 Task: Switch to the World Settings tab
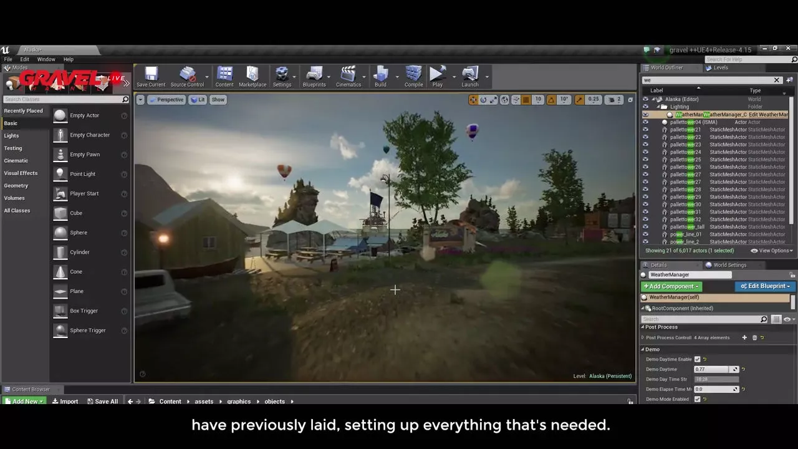(x=729, y=265)
